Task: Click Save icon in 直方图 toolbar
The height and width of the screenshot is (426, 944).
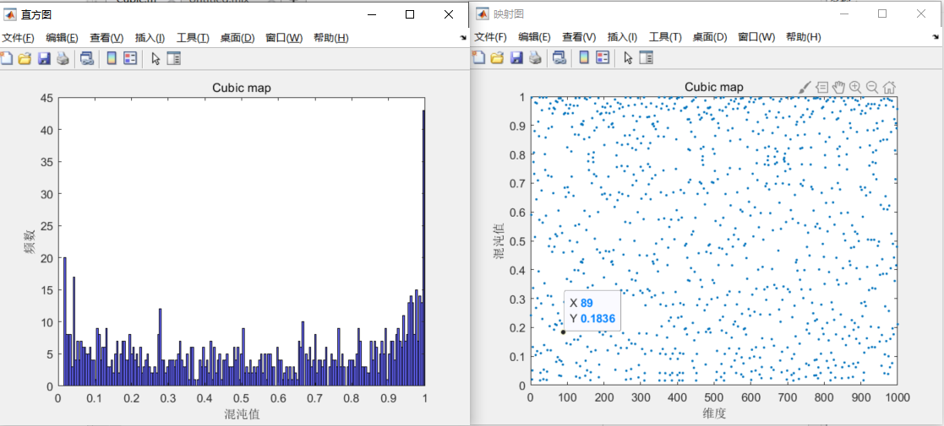Action: [44, 58]
